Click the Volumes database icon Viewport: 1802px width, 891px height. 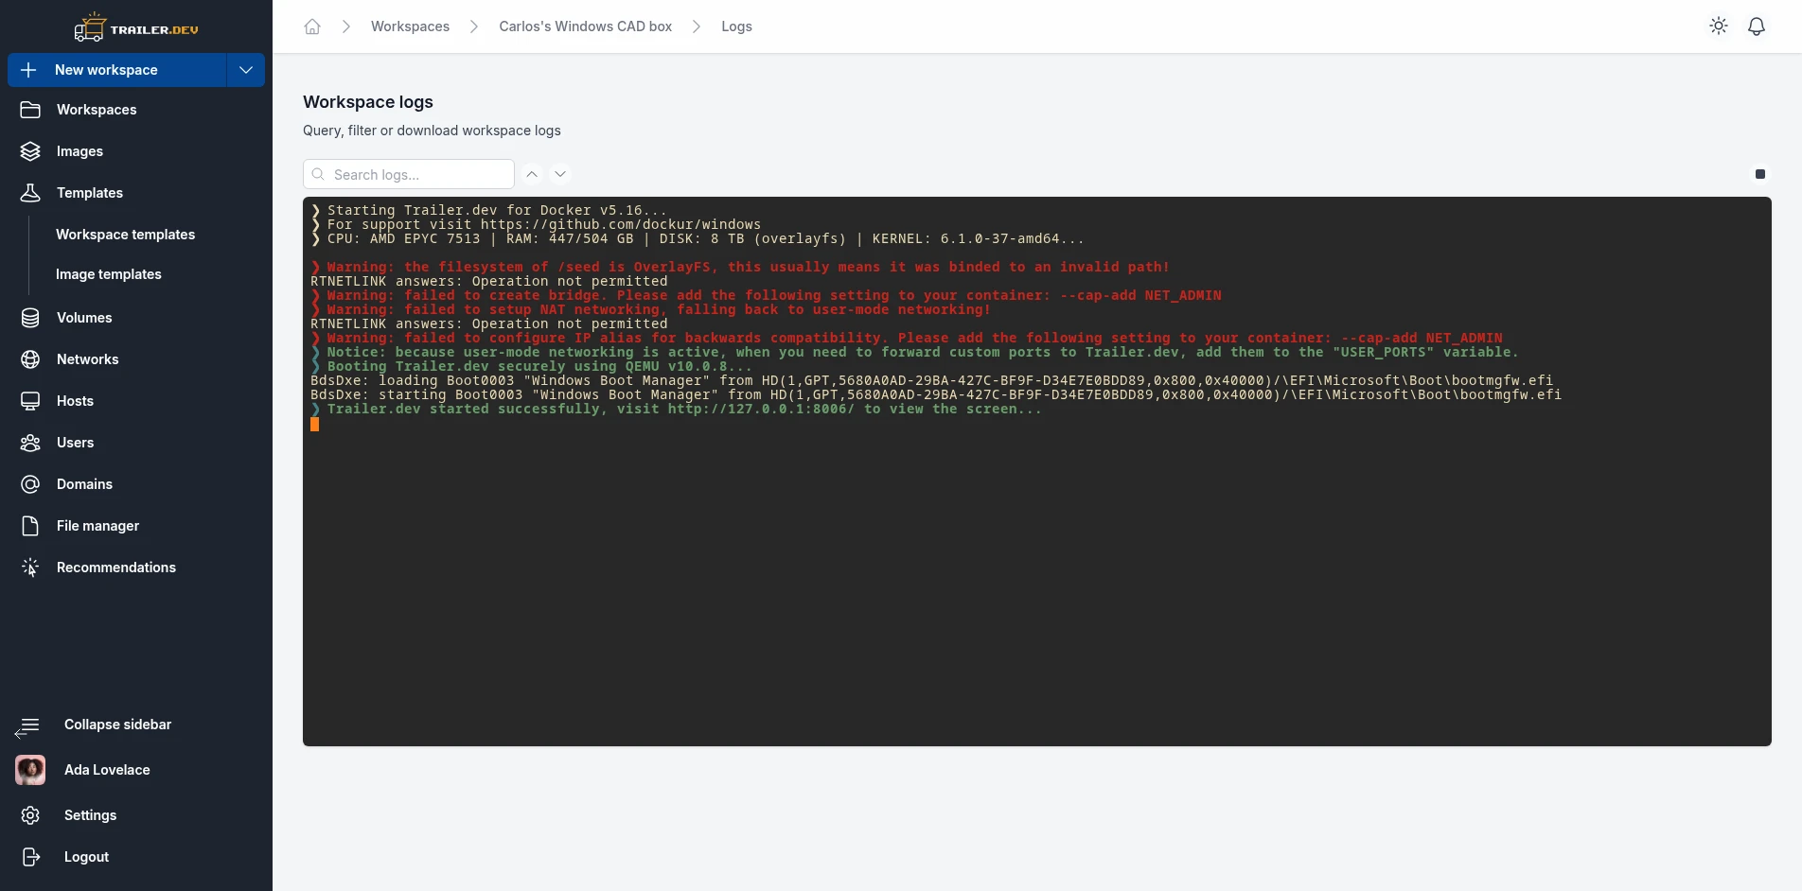30,318
